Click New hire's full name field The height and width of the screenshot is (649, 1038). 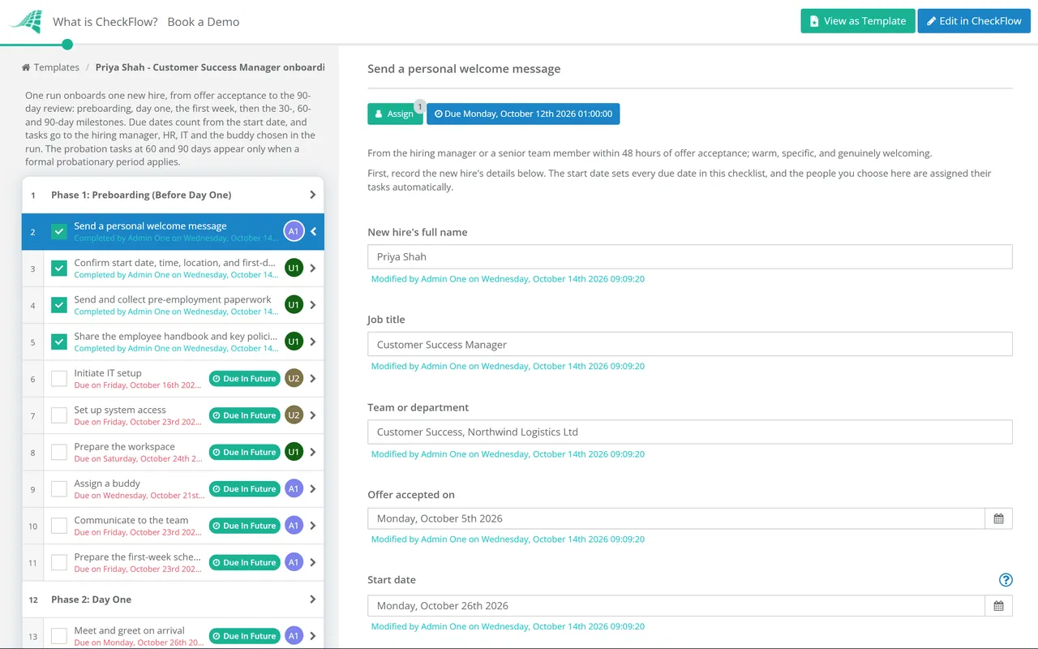pyautogui.click(x=690, y=256)
